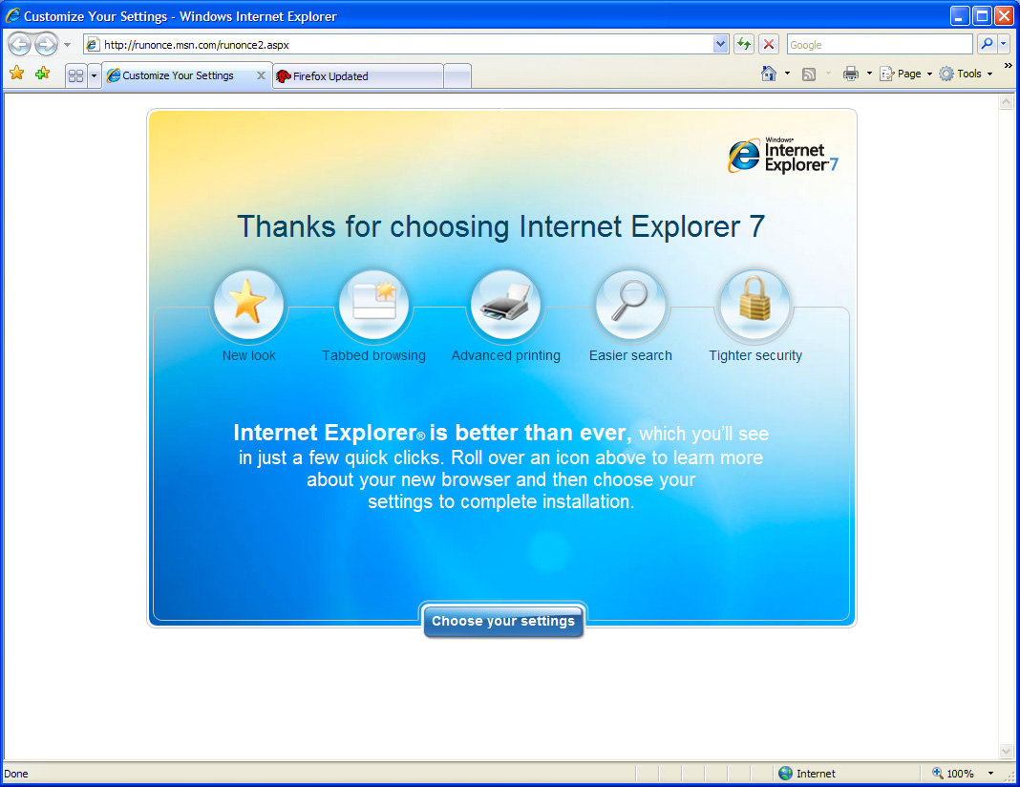Screen dimensions: 1020x787
Task: Expand the address bar history dropdown
Action: 720,44
